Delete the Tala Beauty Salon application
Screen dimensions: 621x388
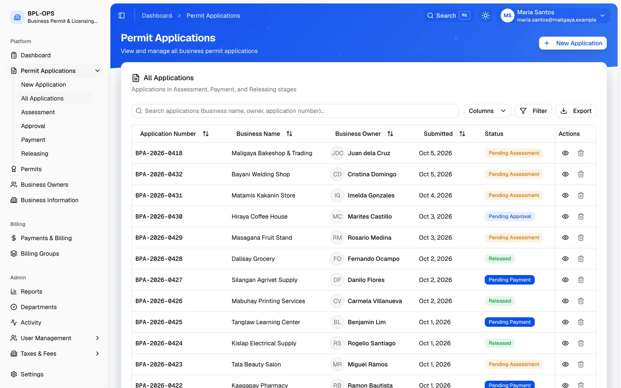point(581,364)
